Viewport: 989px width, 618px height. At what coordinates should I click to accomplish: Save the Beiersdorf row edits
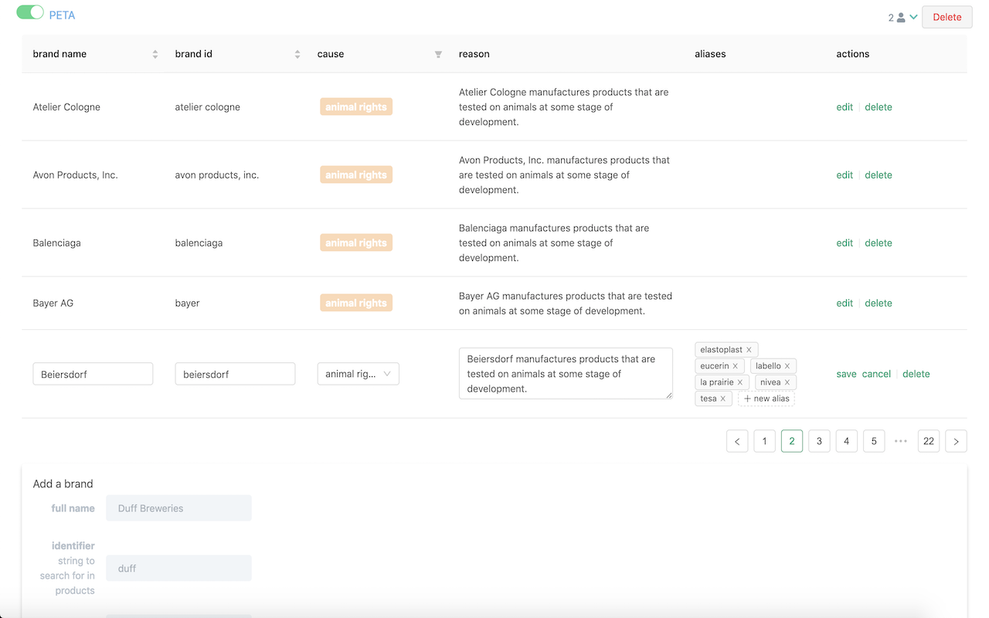pos(846,374)
